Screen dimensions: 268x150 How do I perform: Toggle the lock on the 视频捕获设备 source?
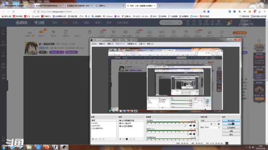[x=123, y=121]
